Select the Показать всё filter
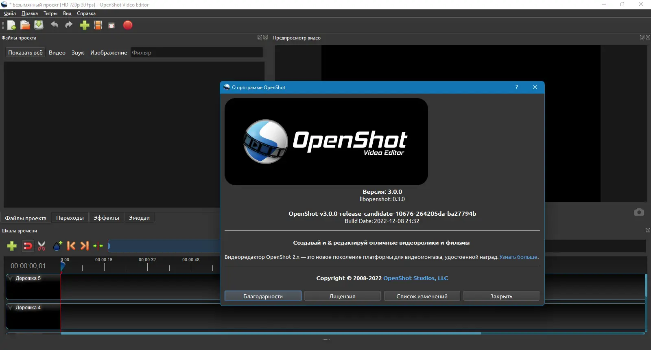This screenshot has width=651, height=350. [25, 52]
